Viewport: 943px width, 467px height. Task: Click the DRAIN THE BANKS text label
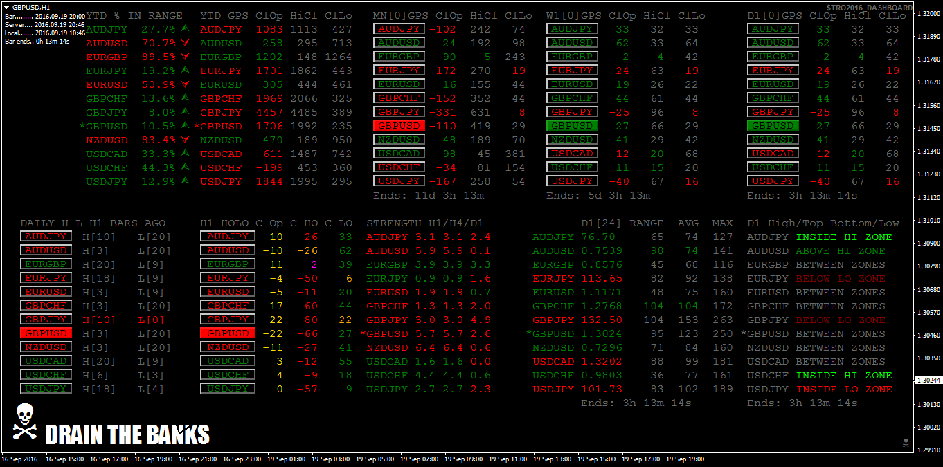127,434
